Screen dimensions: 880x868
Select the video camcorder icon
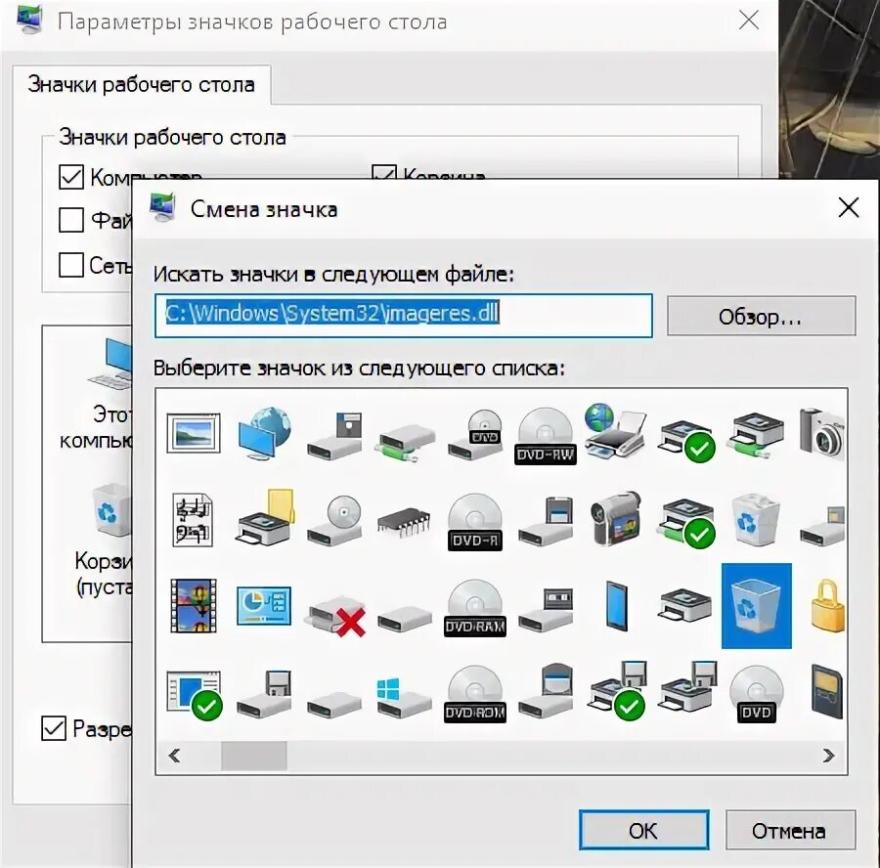point(615,519)
